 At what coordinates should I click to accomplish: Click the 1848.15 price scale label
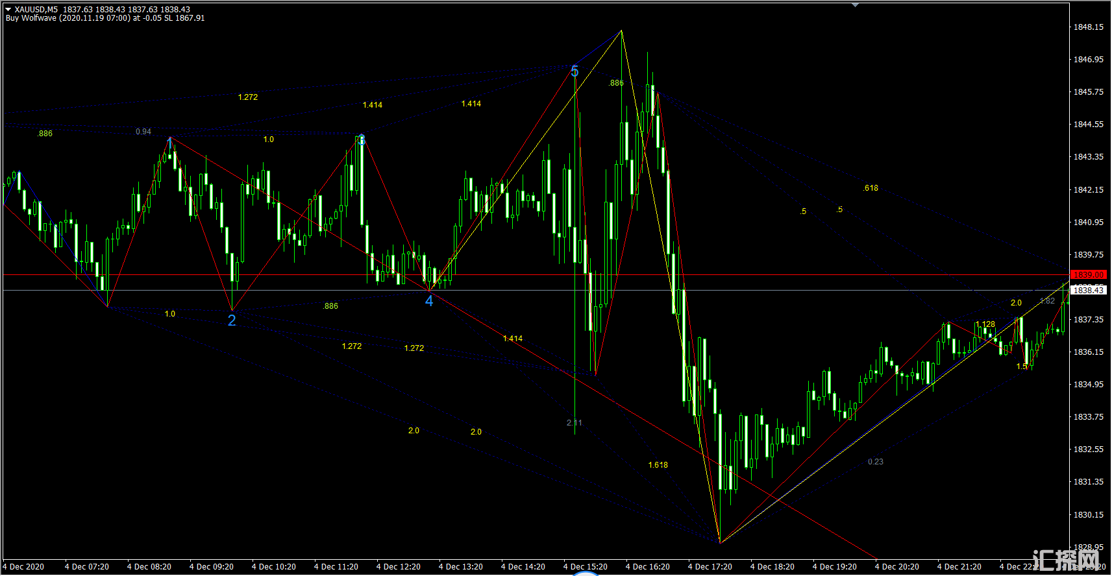pos(1088,27)
